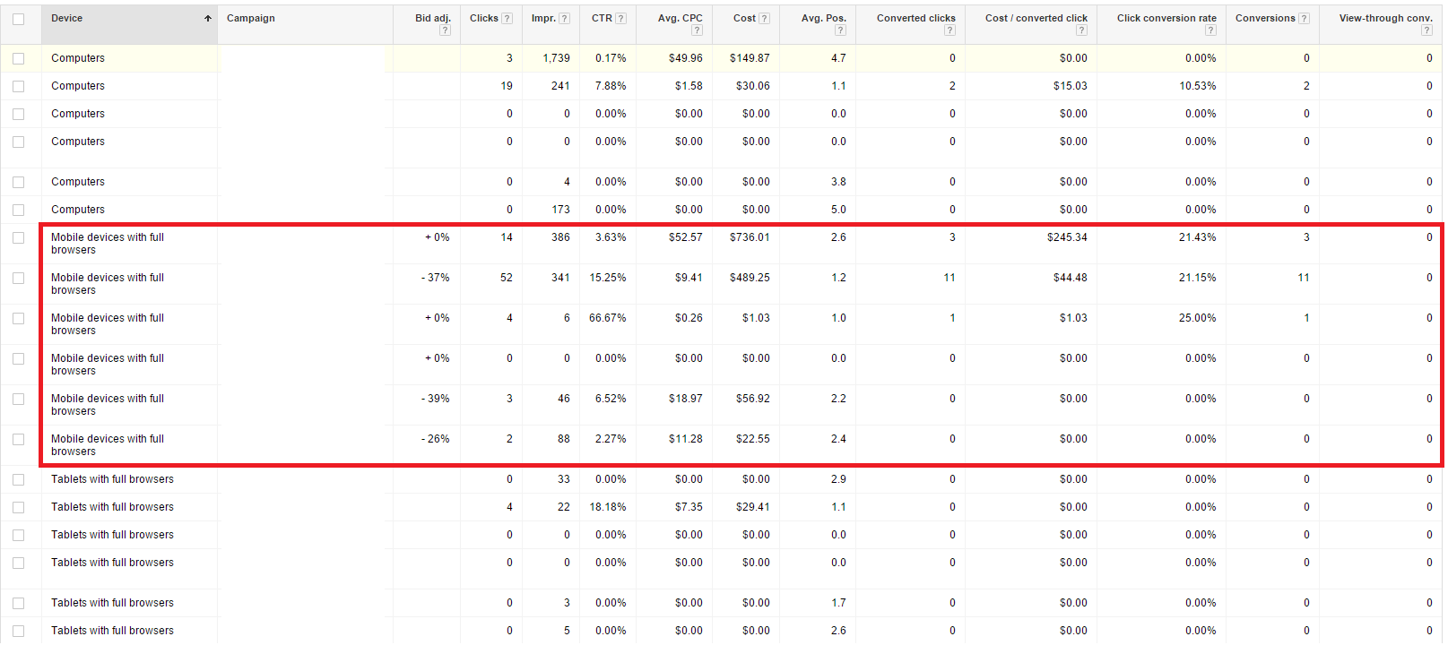Check the Computers row with 1,739 impressions

coord(19,58)
